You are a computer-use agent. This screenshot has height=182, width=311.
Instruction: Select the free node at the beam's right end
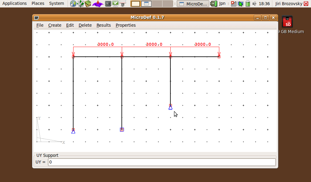coord(219,56)
